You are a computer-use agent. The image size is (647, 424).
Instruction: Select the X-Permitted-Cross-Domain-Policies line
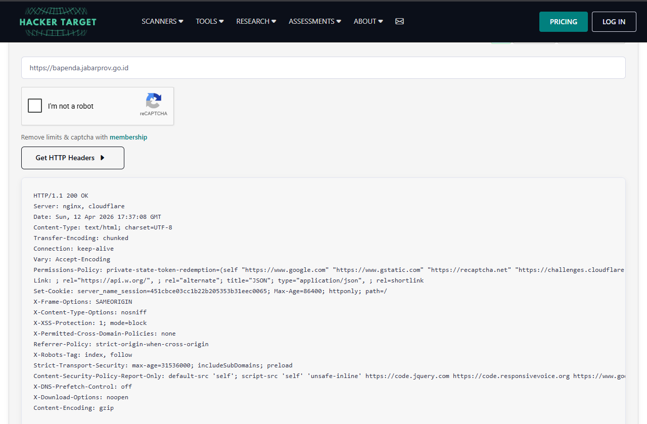click(105, 334)
